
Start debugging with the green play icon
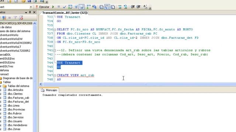(53, 7)
